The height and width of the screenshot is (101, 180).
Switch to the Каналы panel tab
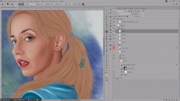click(119, 8)
